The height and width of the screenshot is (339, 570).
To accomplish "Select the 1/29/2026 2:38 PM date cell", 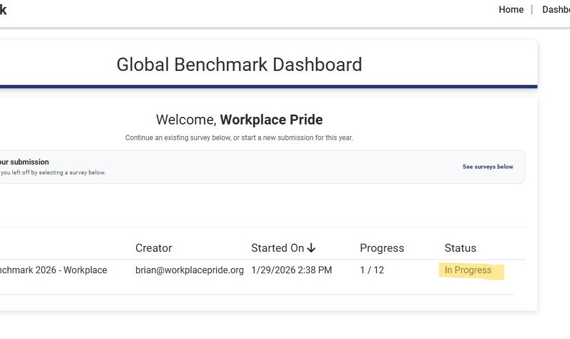I will point(291,270).
